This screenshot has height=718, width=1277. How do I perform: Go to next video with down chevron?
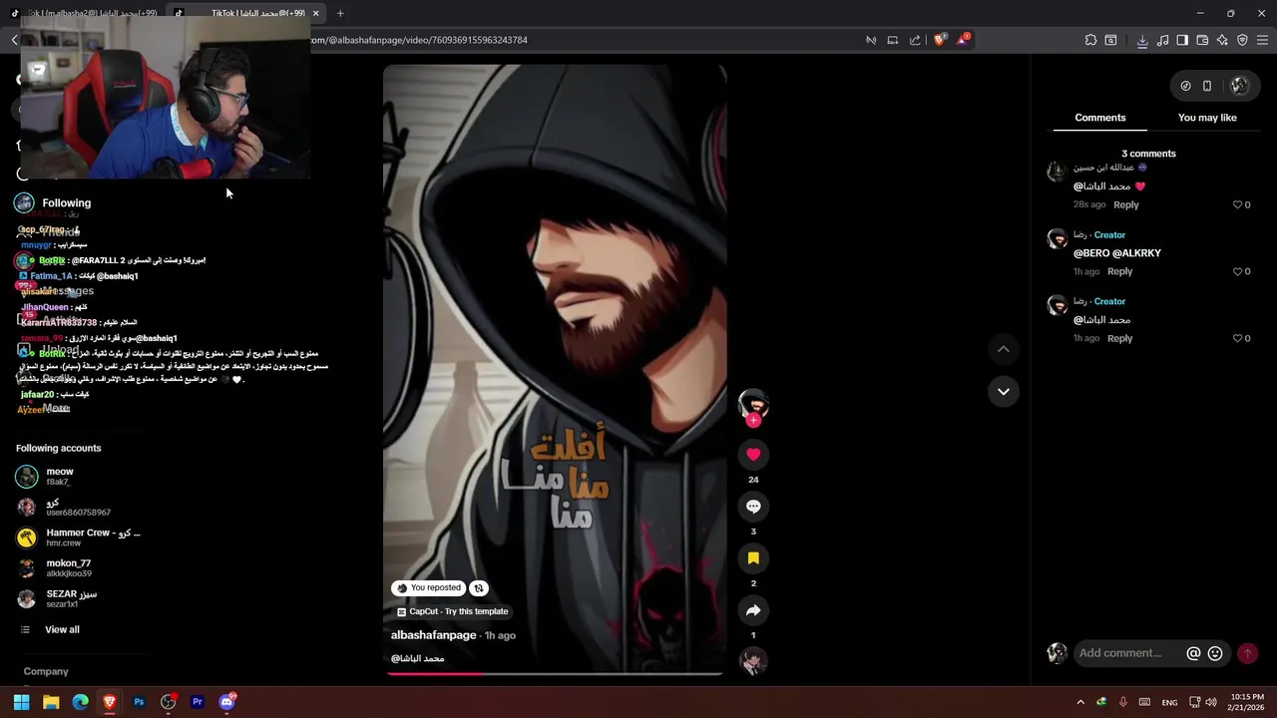pyautogui.click(x=1004, y=392)
